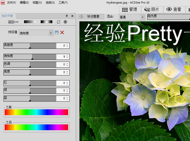
Task: Adjust the 亮丽度 slider
Action: pos(30,46)
